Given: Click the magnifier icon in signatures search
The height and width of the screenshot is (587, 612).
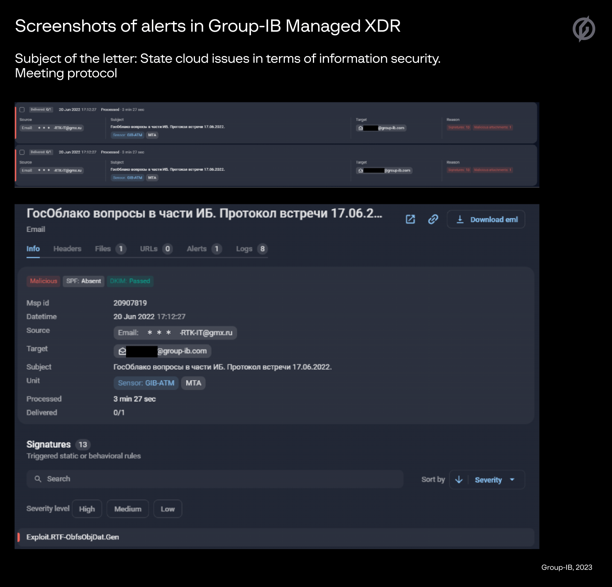Looking at the screenshot, I should click(x=38, y=479).
